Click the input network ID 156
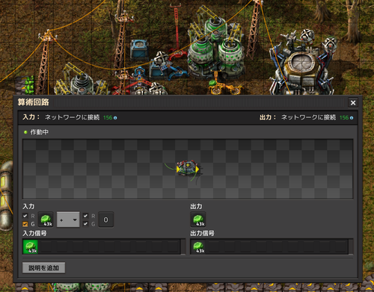This screenshot has width=374, height=292. pos(108,118)
